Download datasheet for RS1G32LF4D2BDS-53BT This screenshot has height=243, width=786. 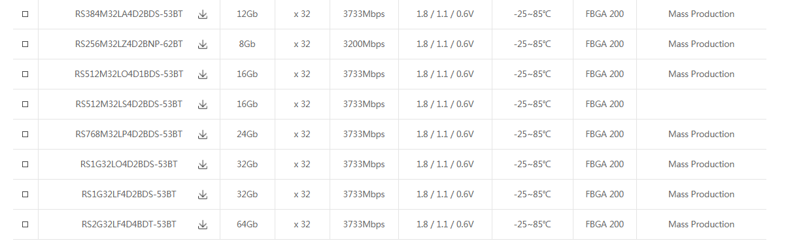(x=203, y=195)
